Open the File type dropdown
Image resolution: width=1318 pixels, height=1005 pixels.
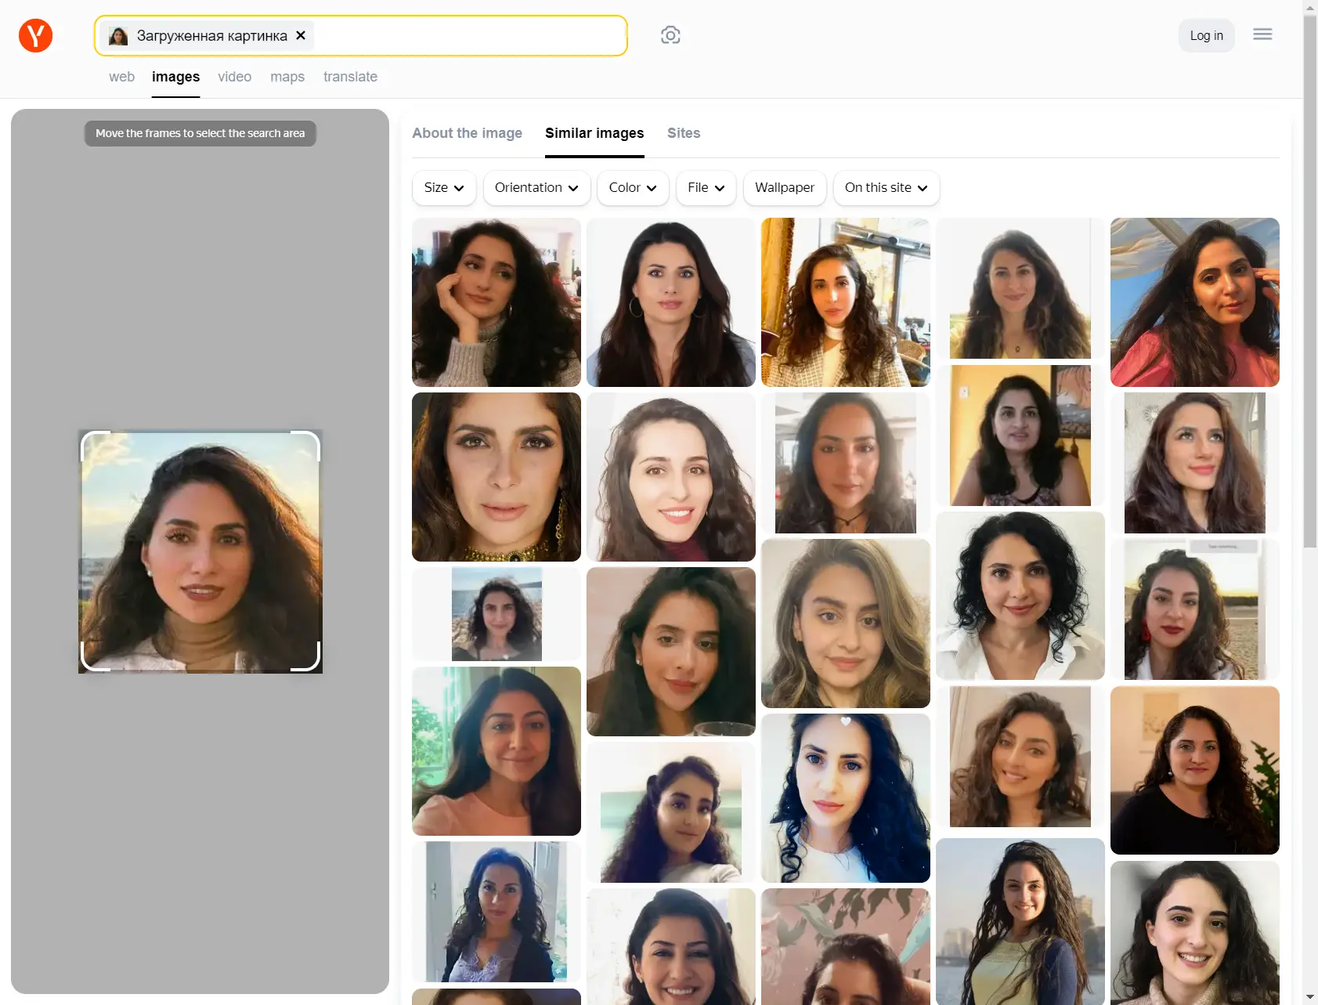click(706, 188)
